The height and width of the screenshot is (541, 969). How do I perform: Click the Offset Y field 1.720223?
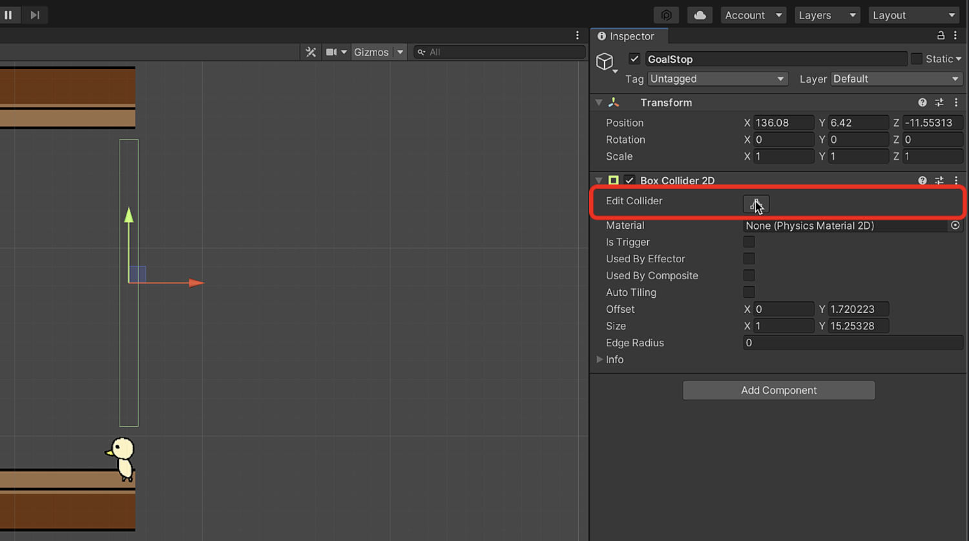coord(859,309)
